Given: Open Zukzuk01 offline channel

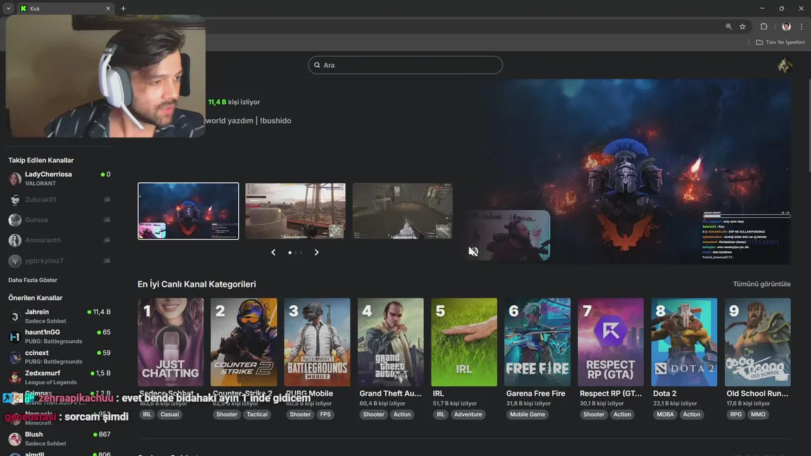Looking at the screenshot, I should [x=60, y=199].
